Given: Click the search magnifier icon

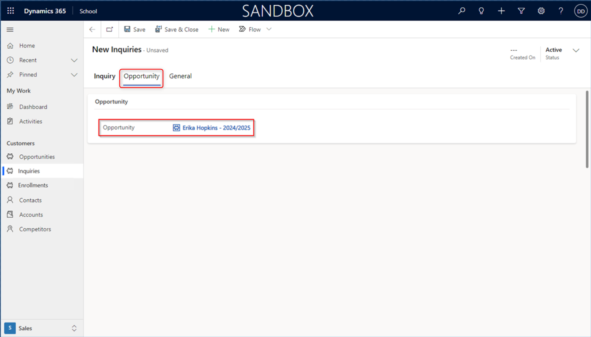Looking at the screenshot, I should point(461,11).
